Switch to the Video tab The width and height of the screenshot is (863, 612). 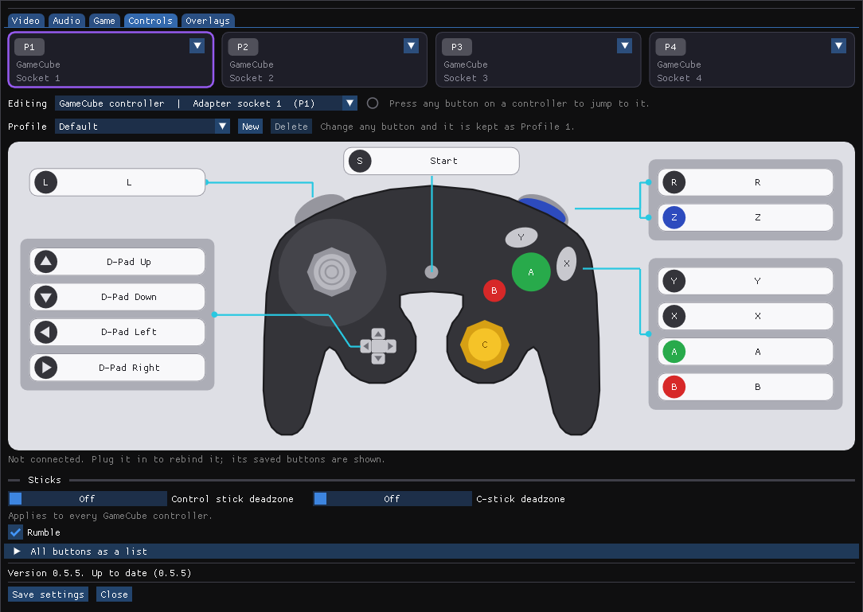point(25,21)
